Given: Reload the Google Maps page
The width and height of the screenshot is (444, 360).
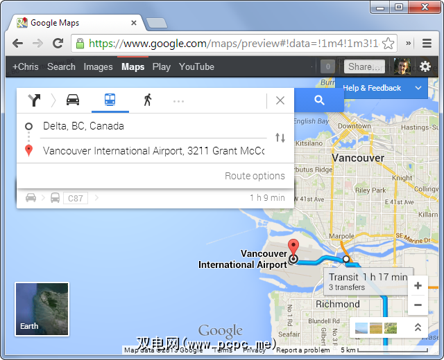Looking at the screenshot, I should (x=58, y=43).
